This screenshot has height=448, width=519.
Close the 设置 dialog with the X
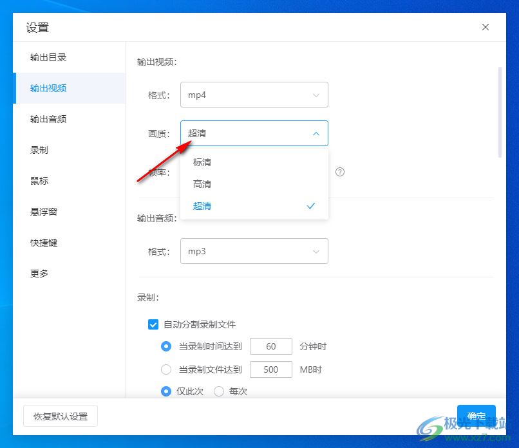(486, 27)
